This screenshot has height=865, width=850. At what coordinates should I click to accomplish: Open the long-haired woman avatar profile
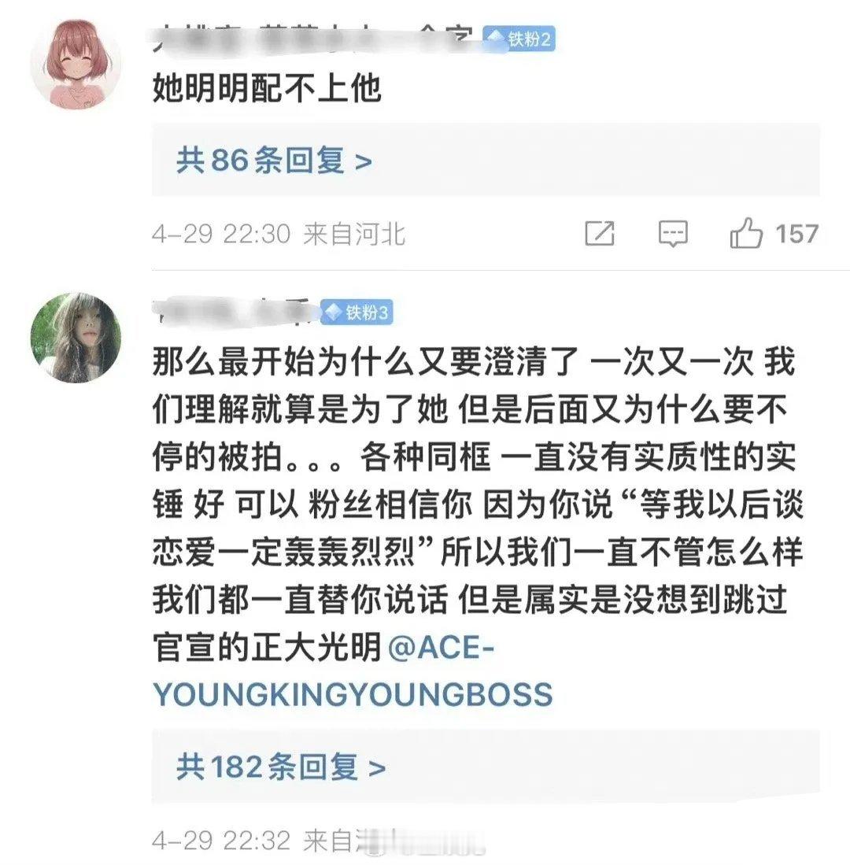click(76, 338)
